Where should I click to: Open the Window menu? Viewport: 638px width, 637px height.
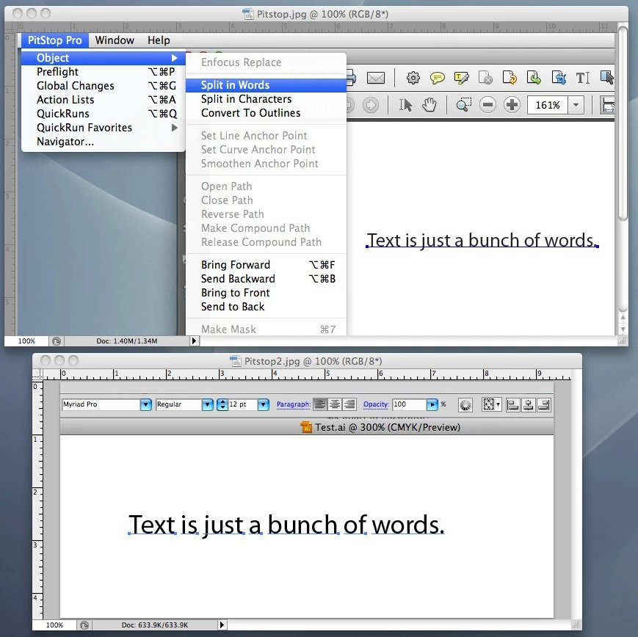coord(115,40)
